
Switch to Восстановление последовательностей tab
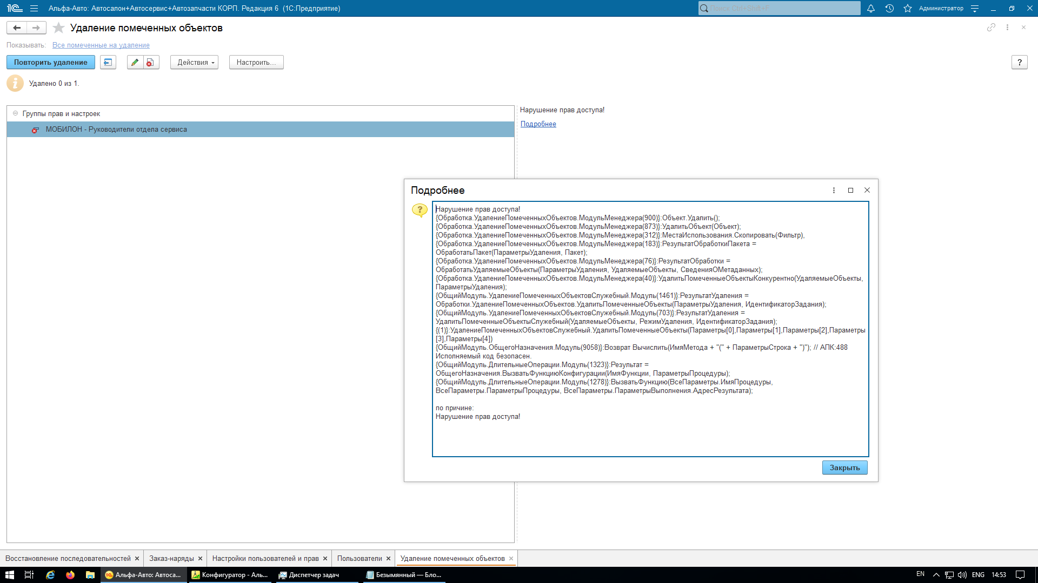[68, 559]
